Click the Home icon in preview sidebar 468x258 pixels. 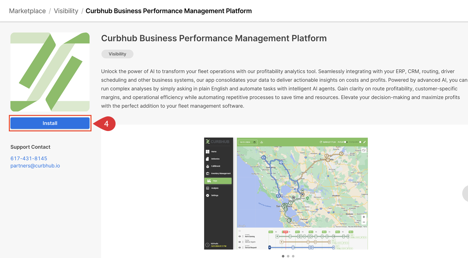[x=208, y=152]
